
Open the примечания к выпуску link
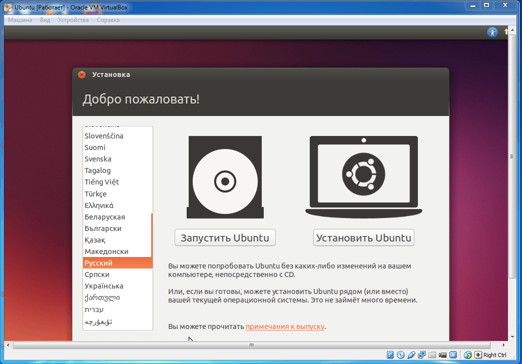[x=285, y=326]
